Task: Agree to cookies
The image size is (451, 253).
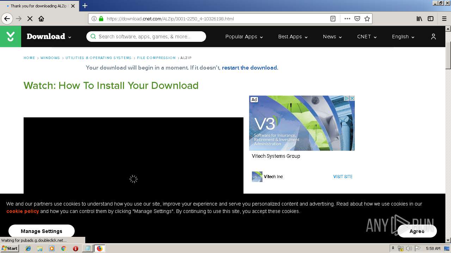Action: pyautogui.click(x=417, y=231)
